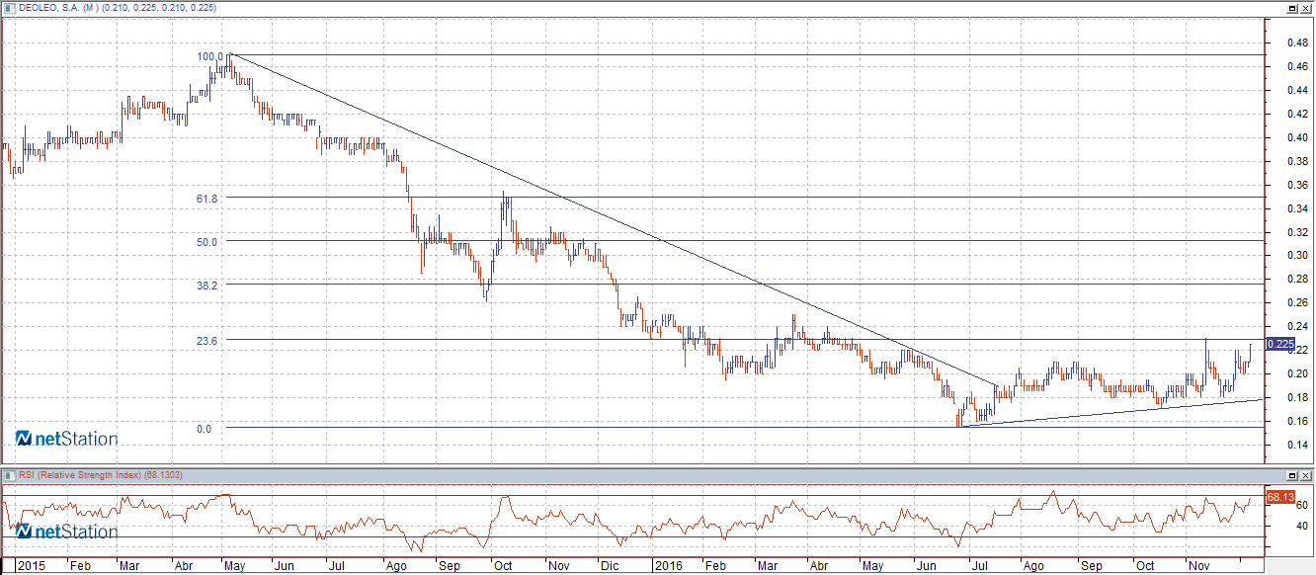Click the 38.2 Fibonacci level label
This screenshot has width=1316, height=575.
[x=207, y=285]
